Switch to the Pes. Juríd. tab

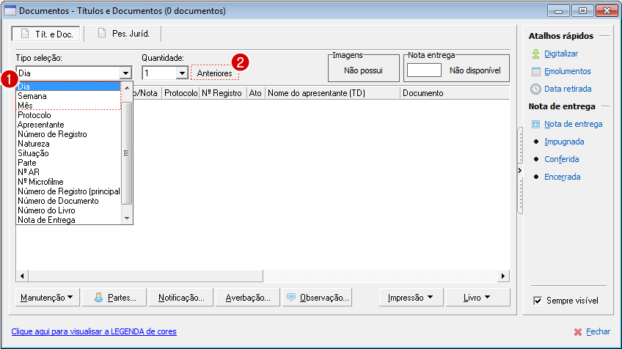(122, 34)
